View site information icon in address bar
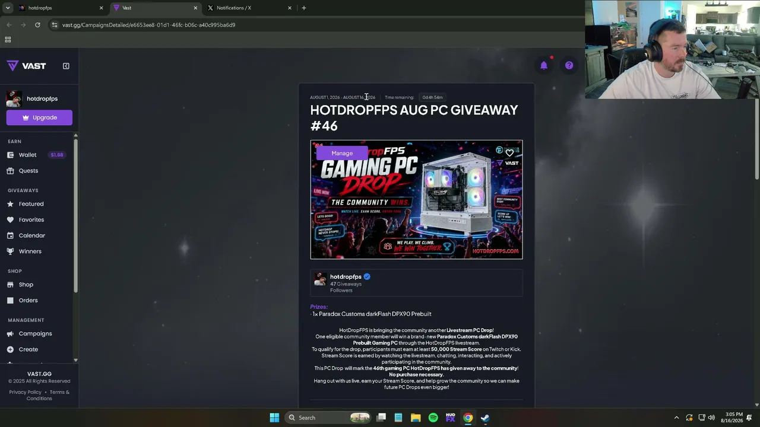The image size is (760, 427). 55,25
